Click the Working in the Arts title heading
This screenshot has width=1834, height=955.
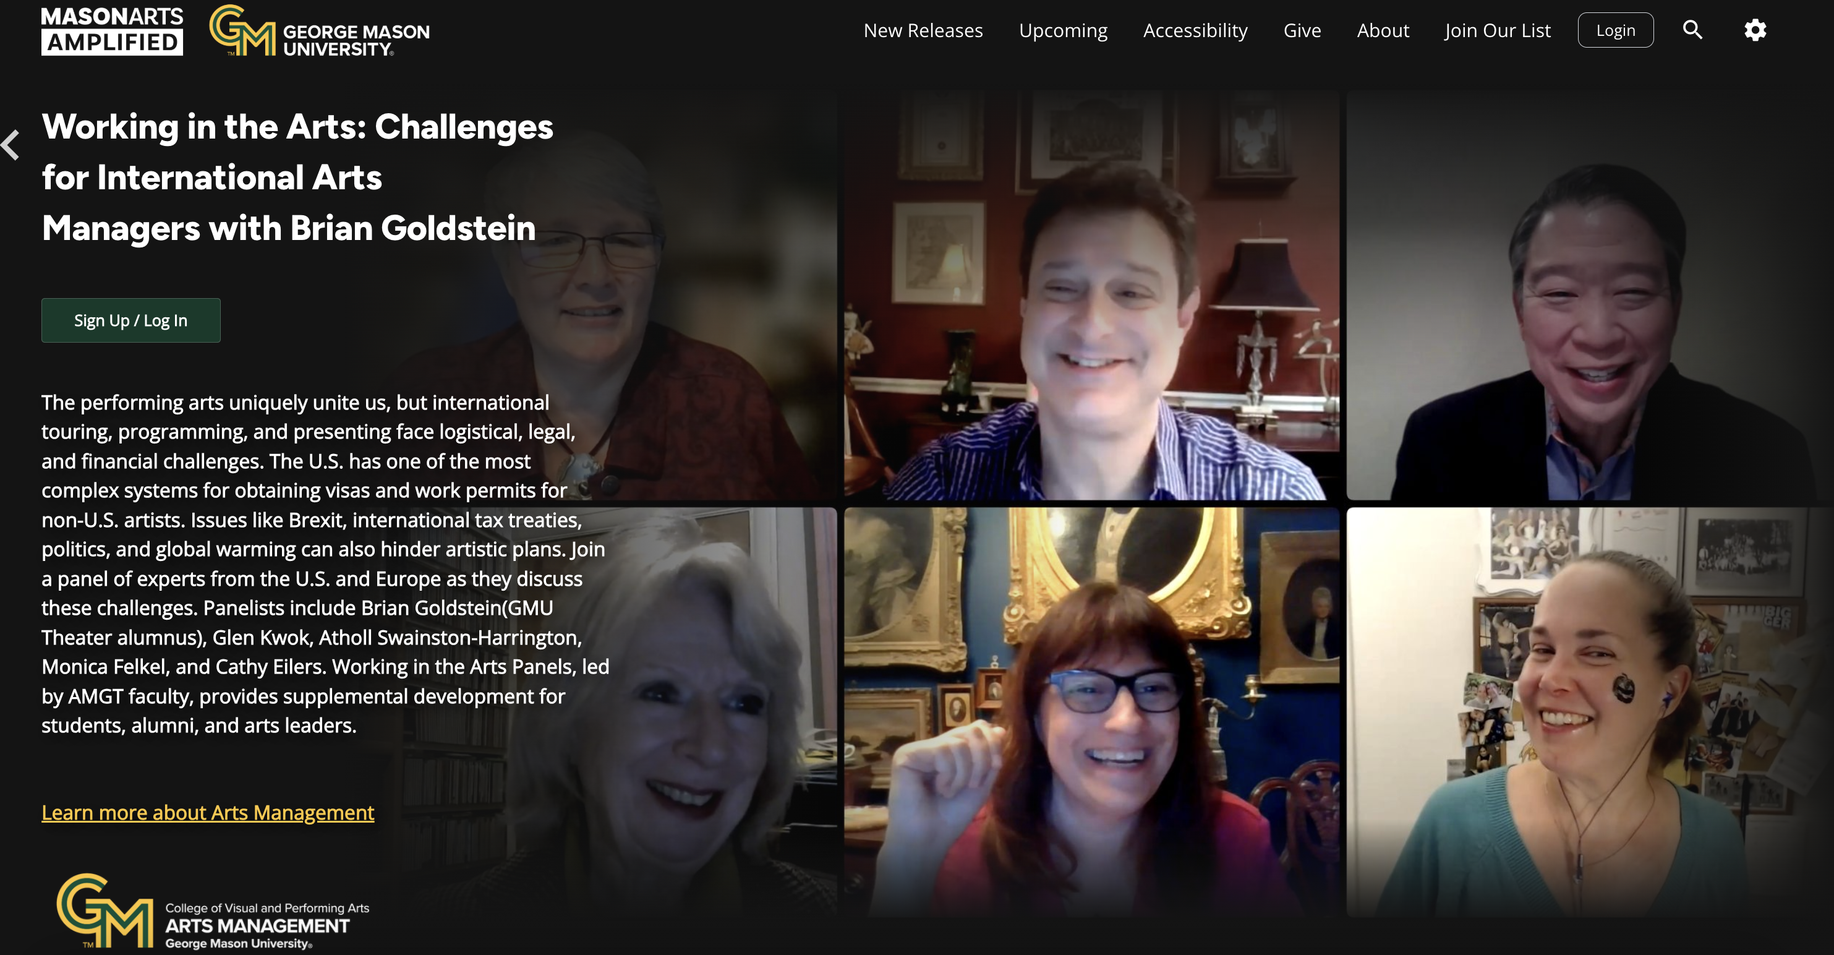[x=297, y=178]
